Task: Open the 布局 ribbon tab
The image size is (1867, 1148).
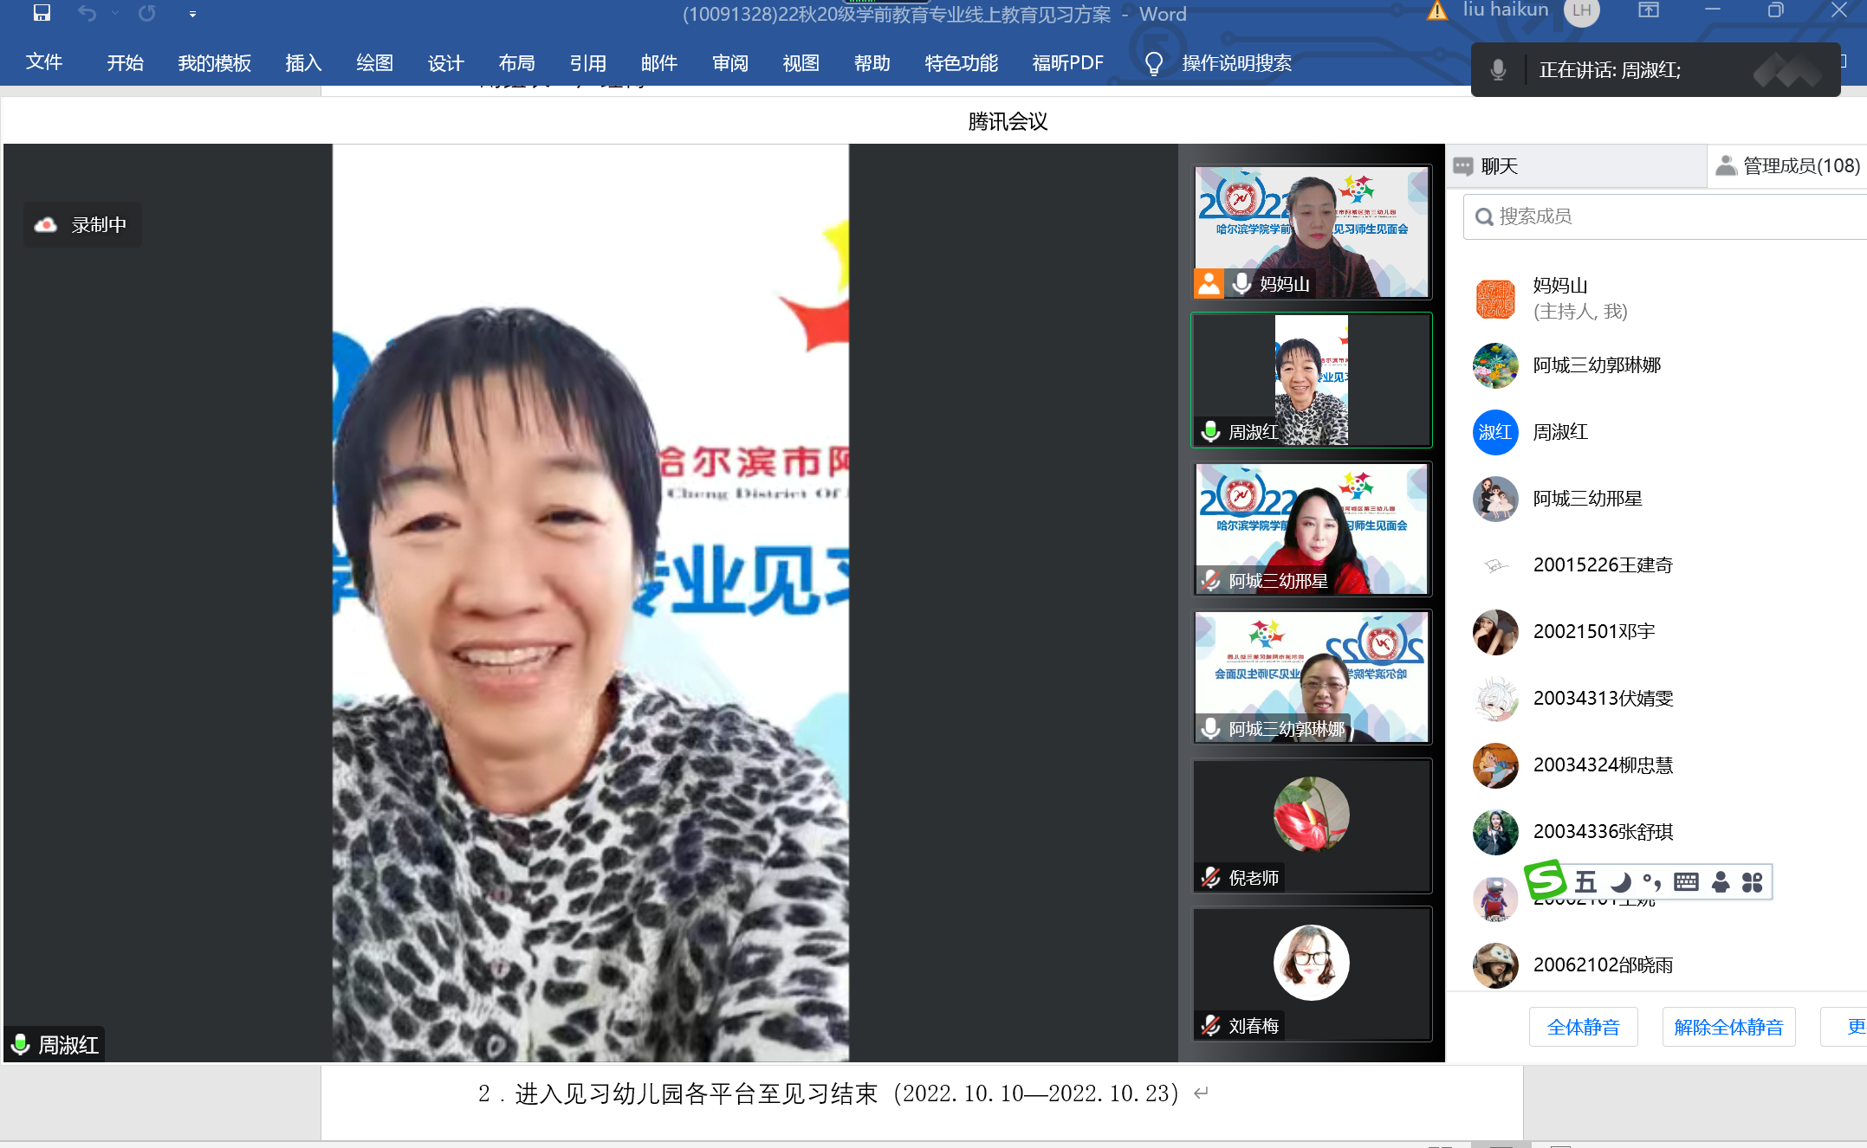Action: point(517,62)
